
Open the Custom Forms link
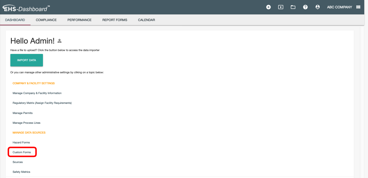click(x=22, y=152)
